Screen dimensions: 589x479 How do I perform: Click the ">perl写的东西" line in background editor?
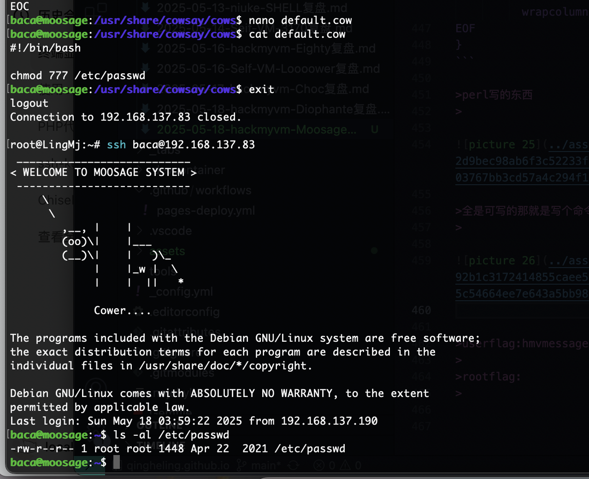pyautogui.click(x=494, y=95)
